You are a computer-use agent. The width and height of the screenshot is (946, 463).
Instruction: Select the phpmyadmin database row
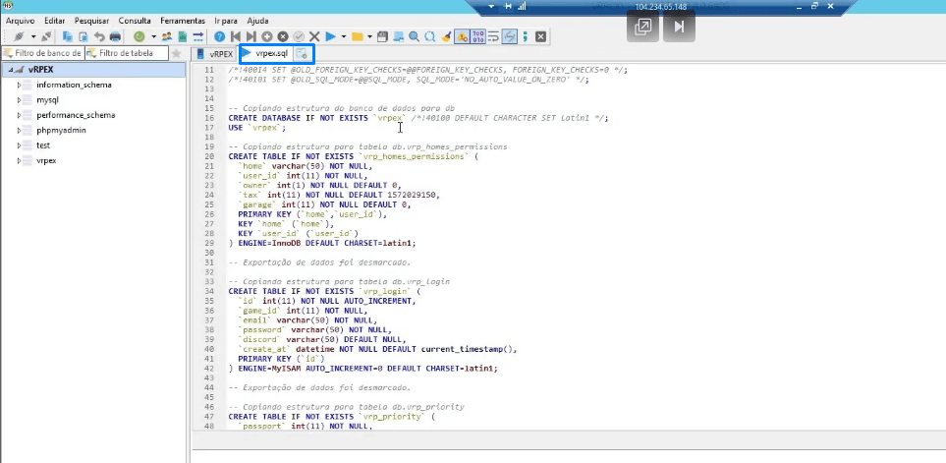(61, 131)
